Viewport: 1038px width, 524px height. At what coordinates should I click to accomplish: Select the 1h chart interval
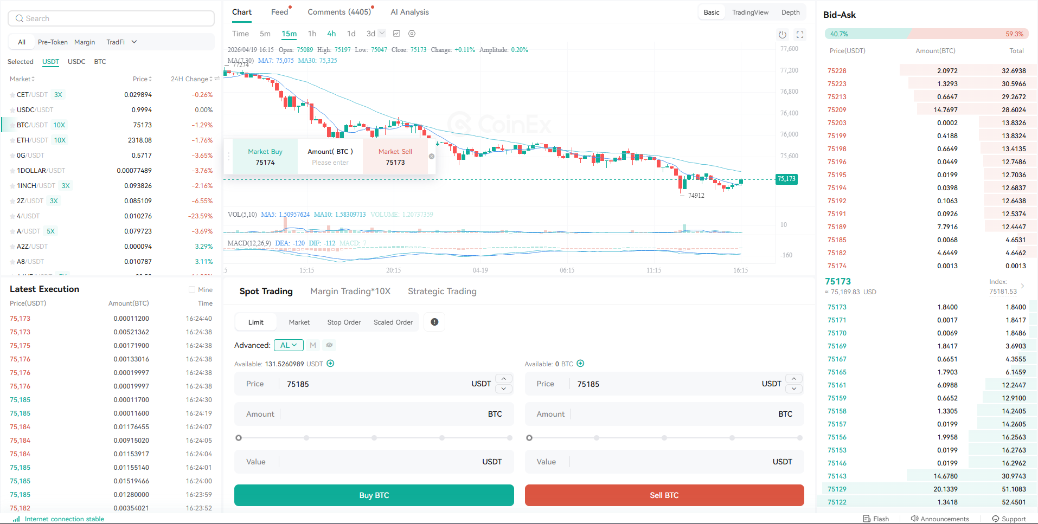tap(312, 34)
